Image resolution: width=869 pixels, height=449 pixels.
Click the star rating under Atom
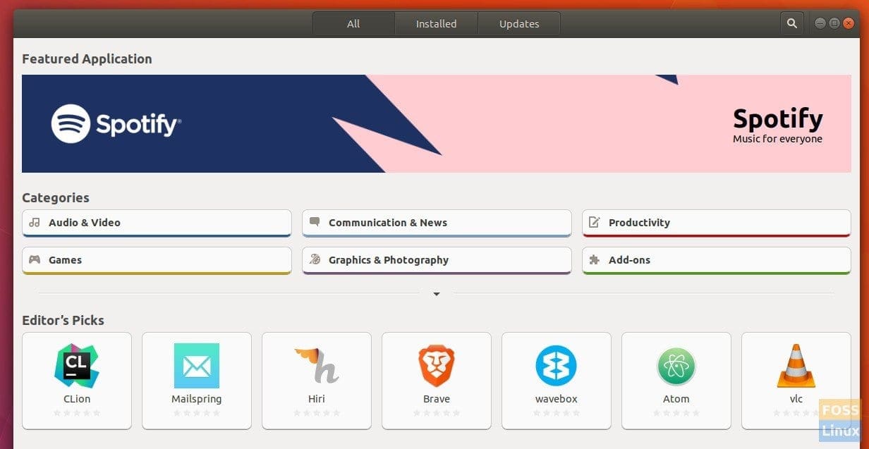tap(676, 413)
